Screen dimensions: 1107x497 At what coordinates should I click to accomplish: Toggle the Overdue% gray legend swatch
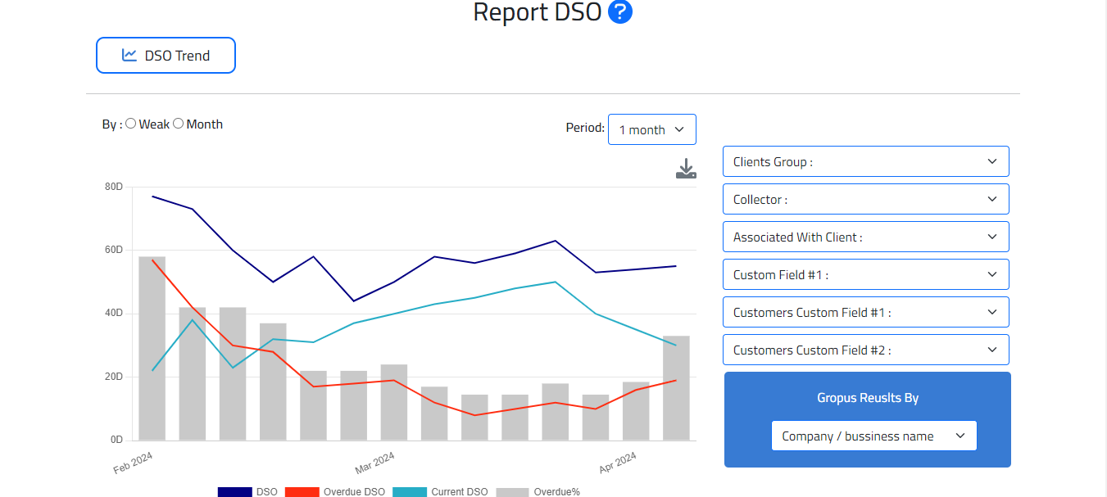coord(512,491)
